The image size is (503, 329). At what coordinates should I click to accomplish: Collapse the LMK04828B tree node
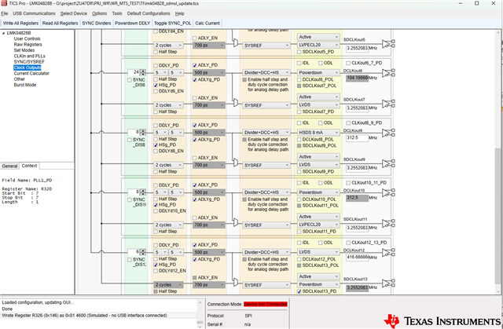tap(3, 33)
